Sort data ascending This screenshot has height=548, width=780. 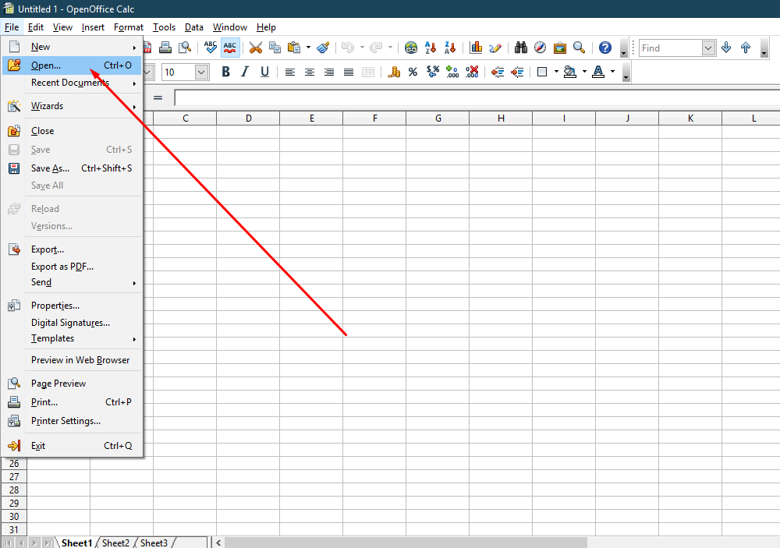pos(430,48)
